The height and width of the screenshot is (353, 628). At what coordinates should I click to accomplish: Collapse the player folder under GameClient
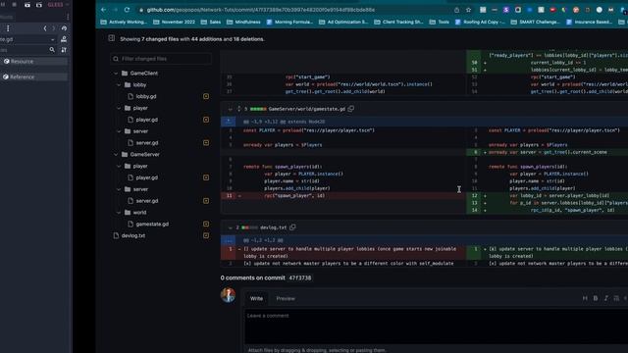119,108
